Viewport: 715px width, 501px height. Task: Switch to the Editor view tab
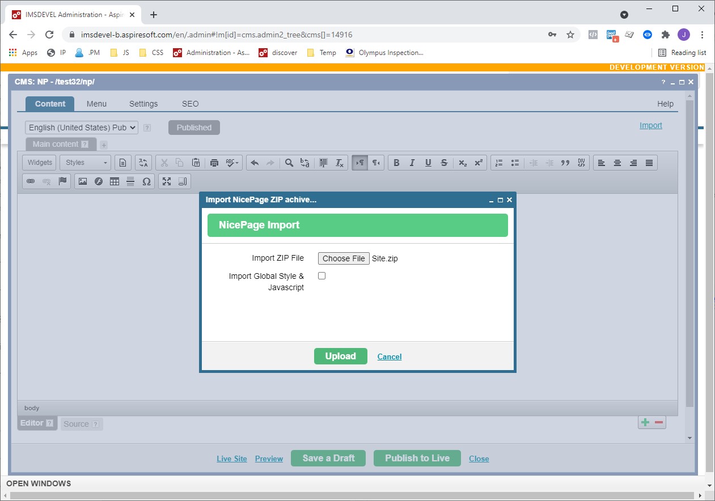pos(37,423)
